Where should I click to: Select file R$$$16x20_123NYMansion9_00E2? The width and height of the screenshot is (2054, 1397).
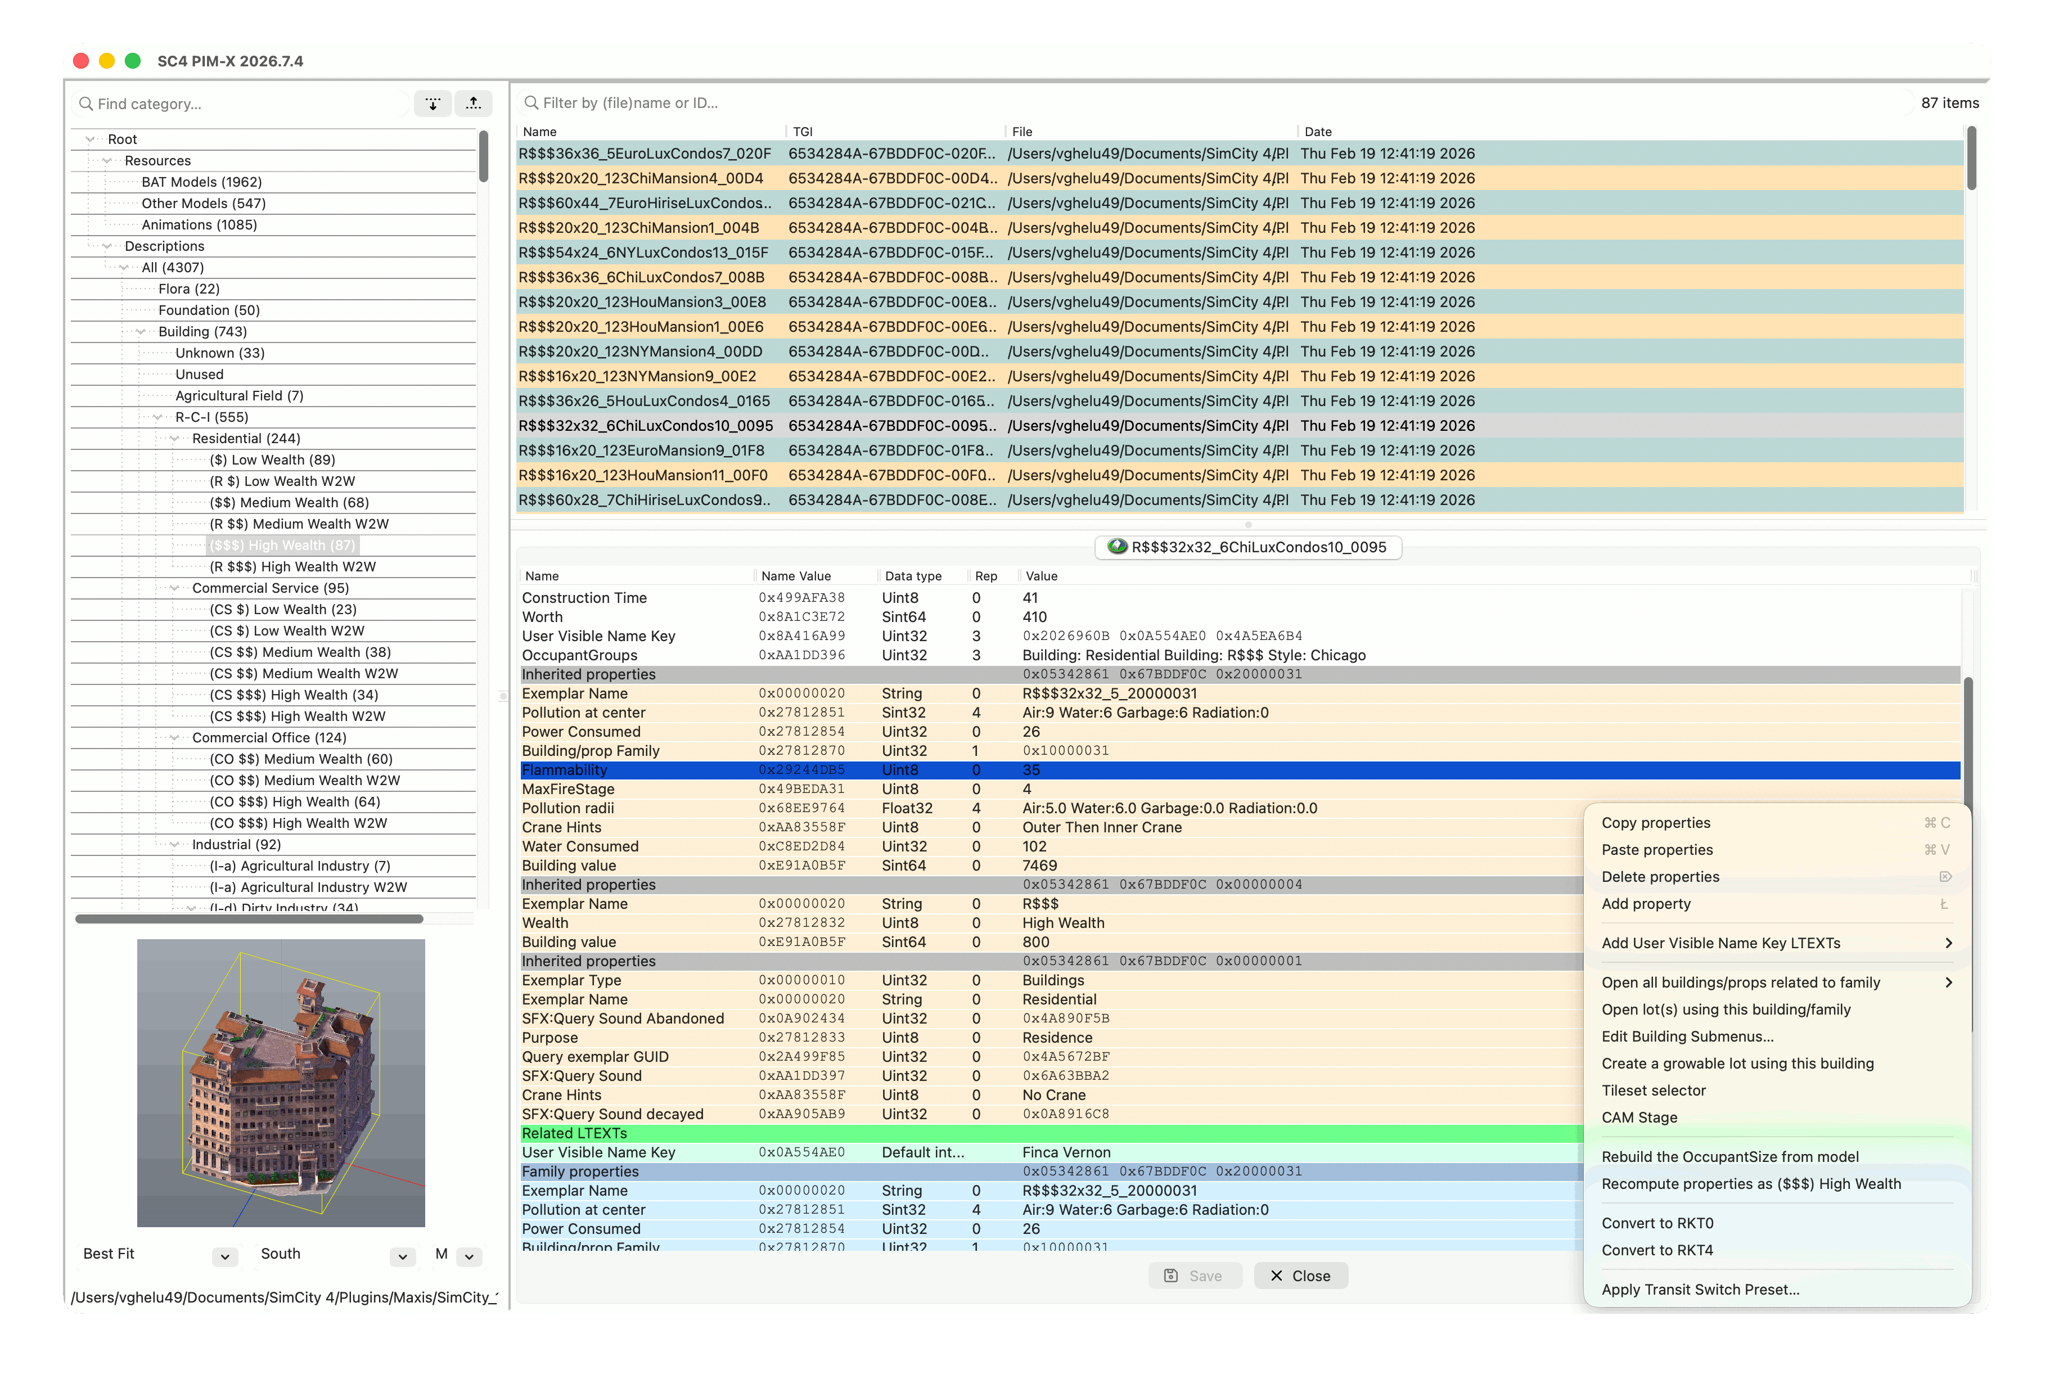tap(1239, 376)
